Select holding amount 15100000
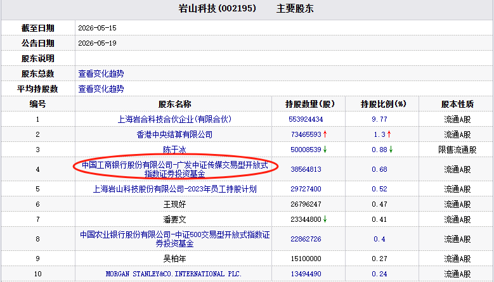The image size is (494, 282). coord(306,259)
